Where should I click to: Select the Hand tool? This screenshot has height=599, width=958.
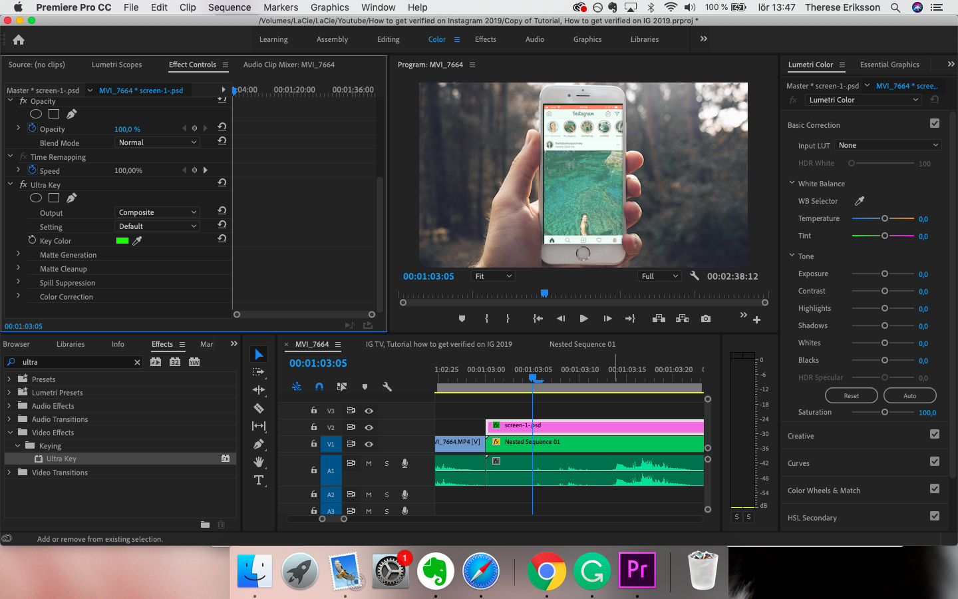[259, 462]
